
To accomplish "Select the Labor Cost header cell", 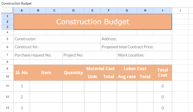I will pos(135,69).
